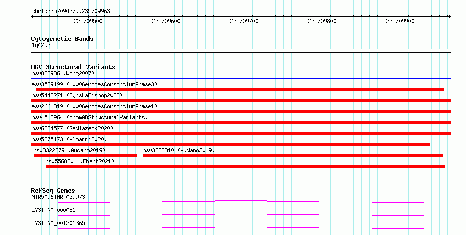Click ruler position 235709900
Viewport: 466px width, 235px height.
pos(400,21)
